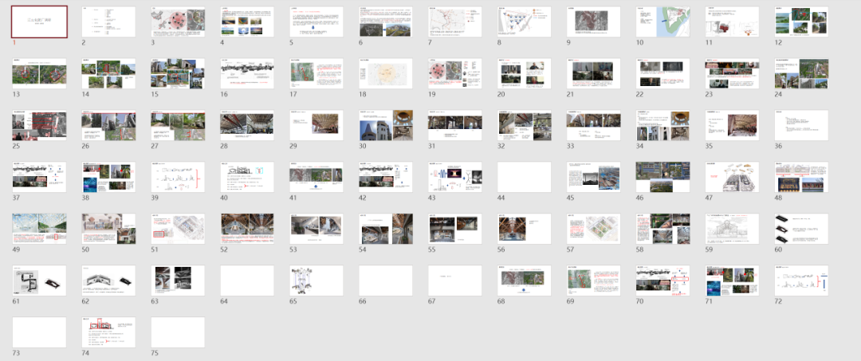Select slide 38 thumbnail

108,177
